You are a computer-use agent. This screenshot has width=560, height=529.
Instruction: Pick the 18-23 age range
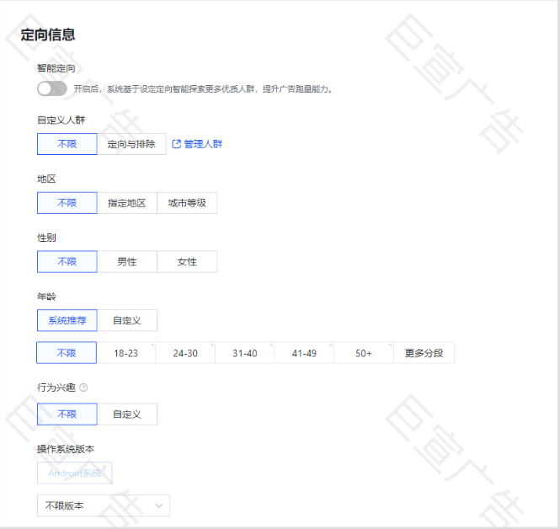click(x=125, y=353)
